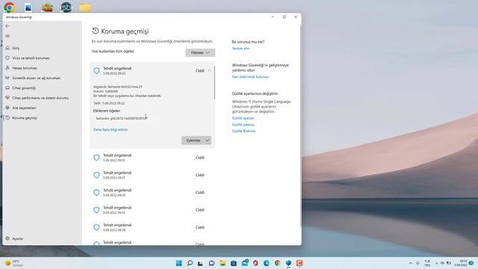The height and width of the screenshot is (269, 478).
Task: Open the yellow folder on desktop
Action: 85,7
